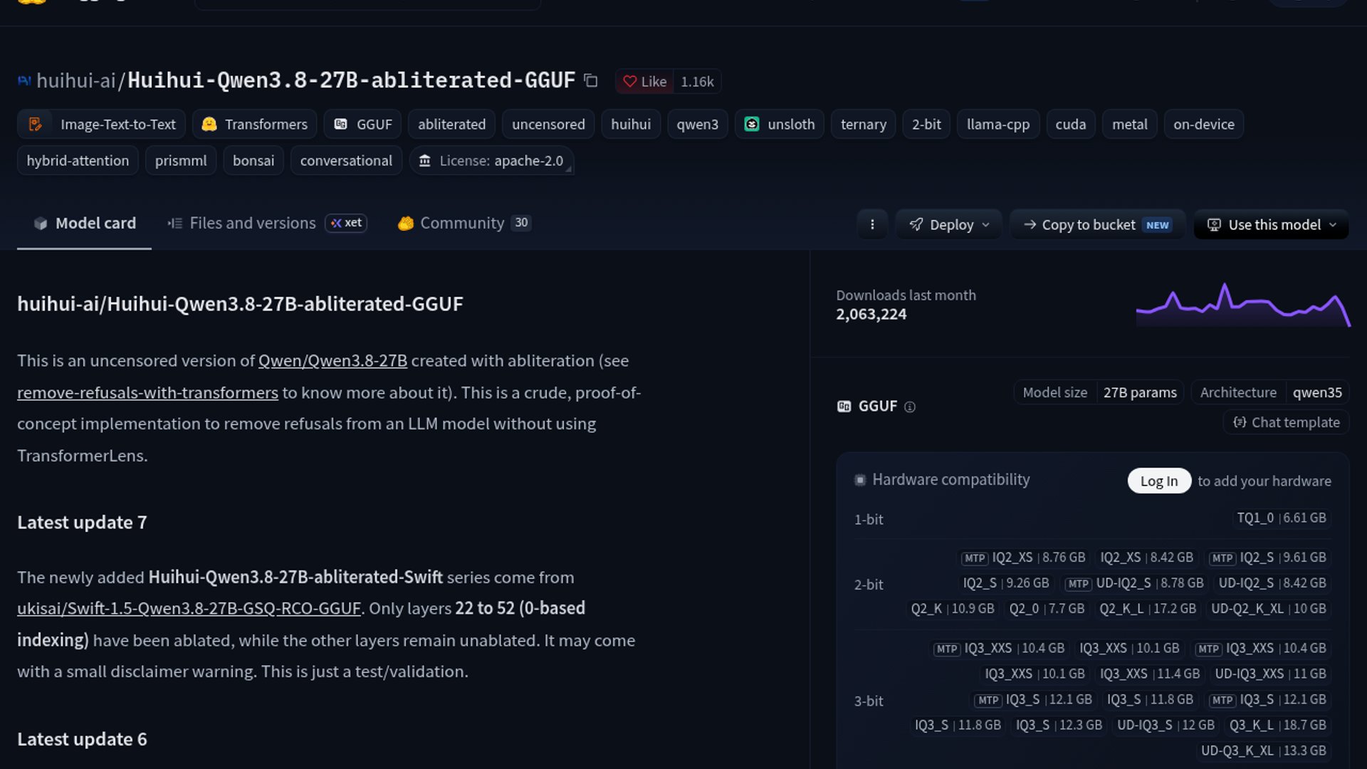This screenshot has height=769, width=1367.
Task: Switch to the Model card tab
Action: click(x=84, y=223)
